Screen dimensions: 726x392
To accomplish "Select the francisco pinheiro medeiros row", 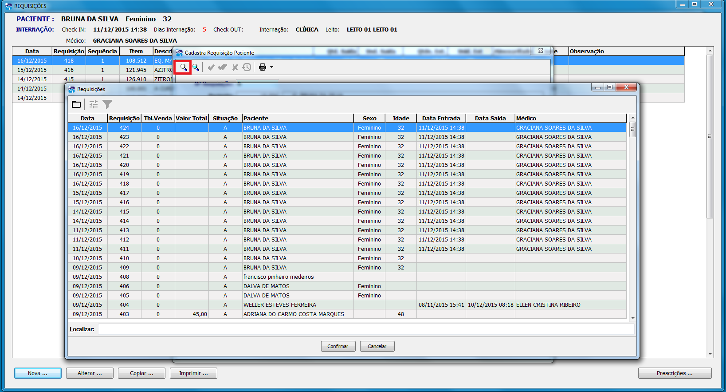I will click(x=347, y=277).
